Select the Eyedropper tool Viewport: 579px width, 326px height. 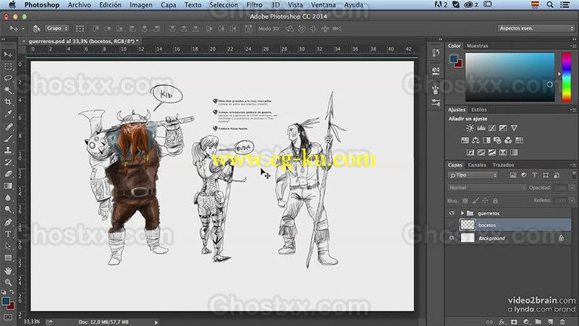point(8,114)
